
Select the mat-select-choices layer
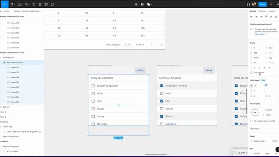pyautogui.click(x=14, y=63)
